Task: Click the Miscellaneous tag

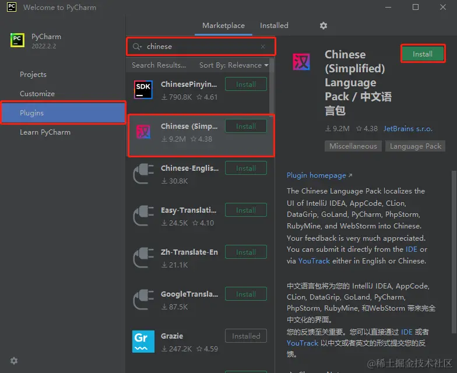Action: (x=353, y=146)
